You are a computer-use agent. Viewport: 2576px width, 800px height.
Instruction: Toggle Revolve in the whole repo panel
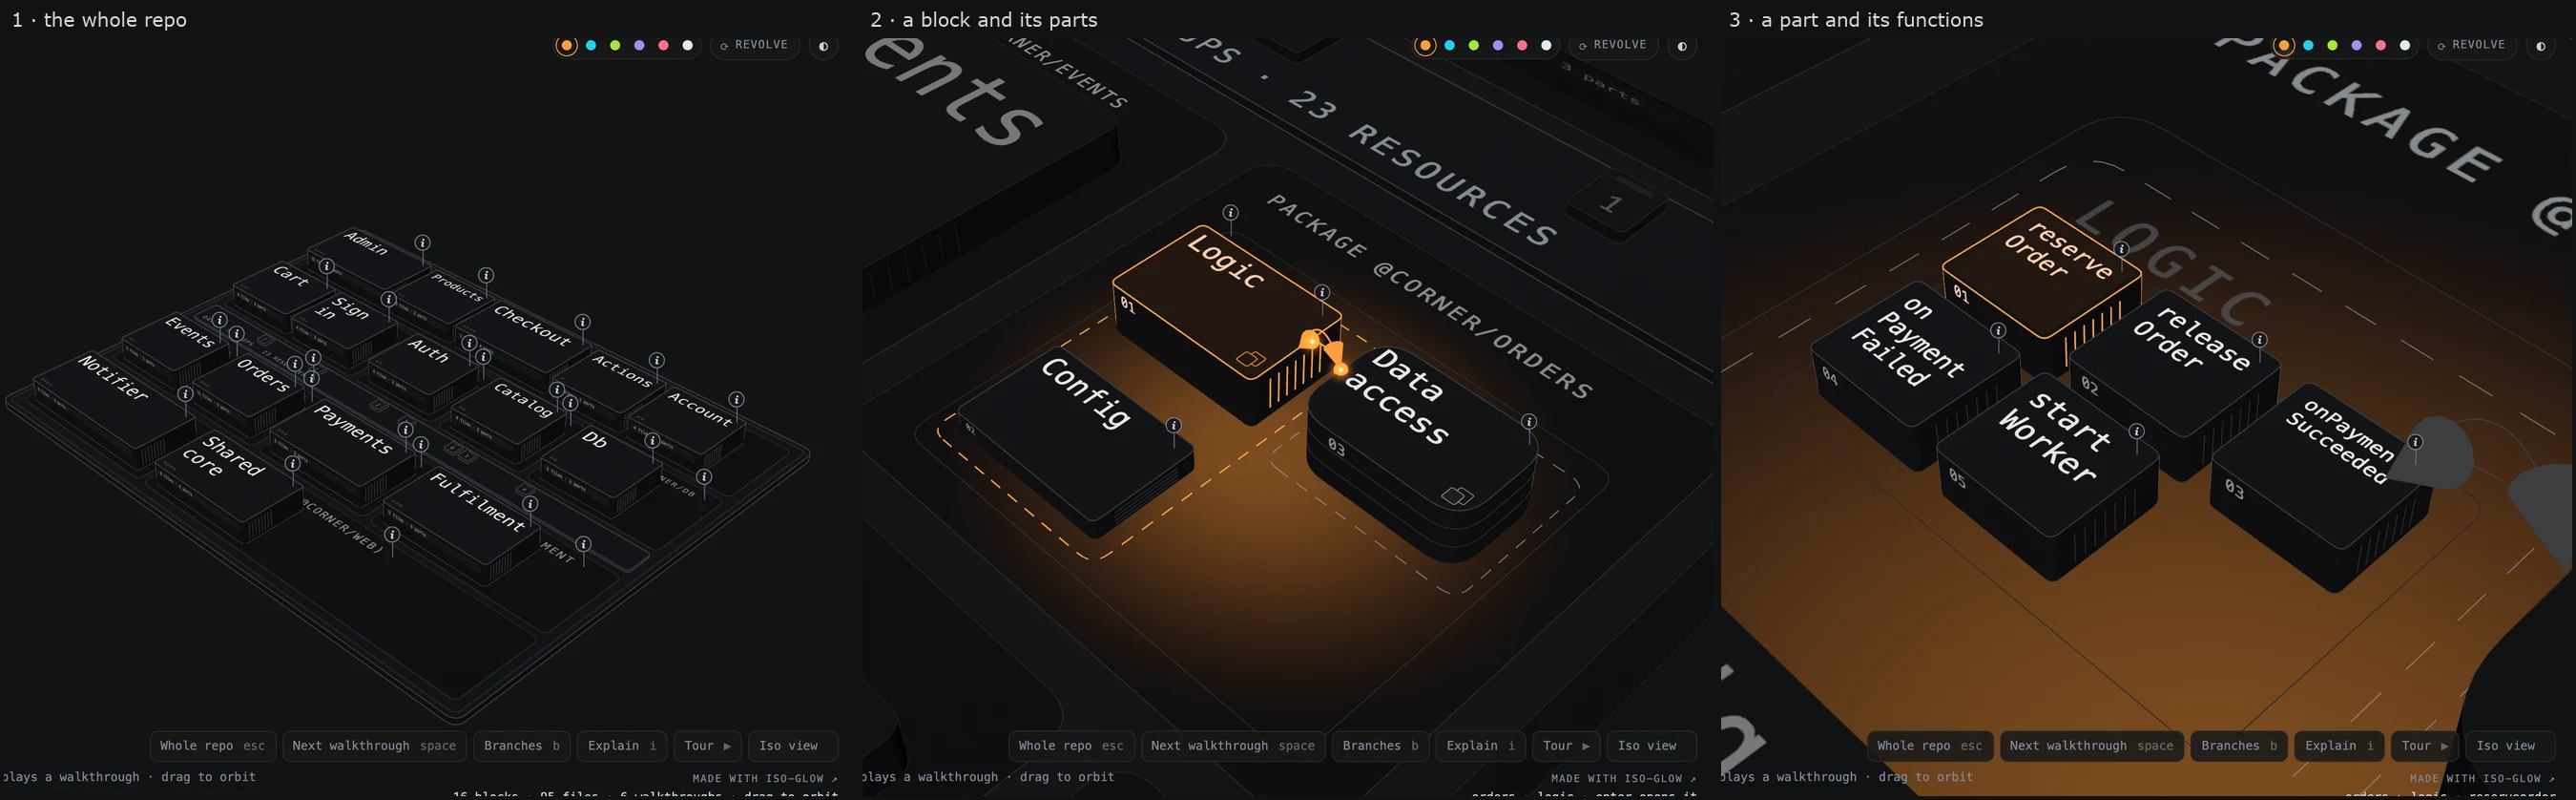tap(755, 45)
